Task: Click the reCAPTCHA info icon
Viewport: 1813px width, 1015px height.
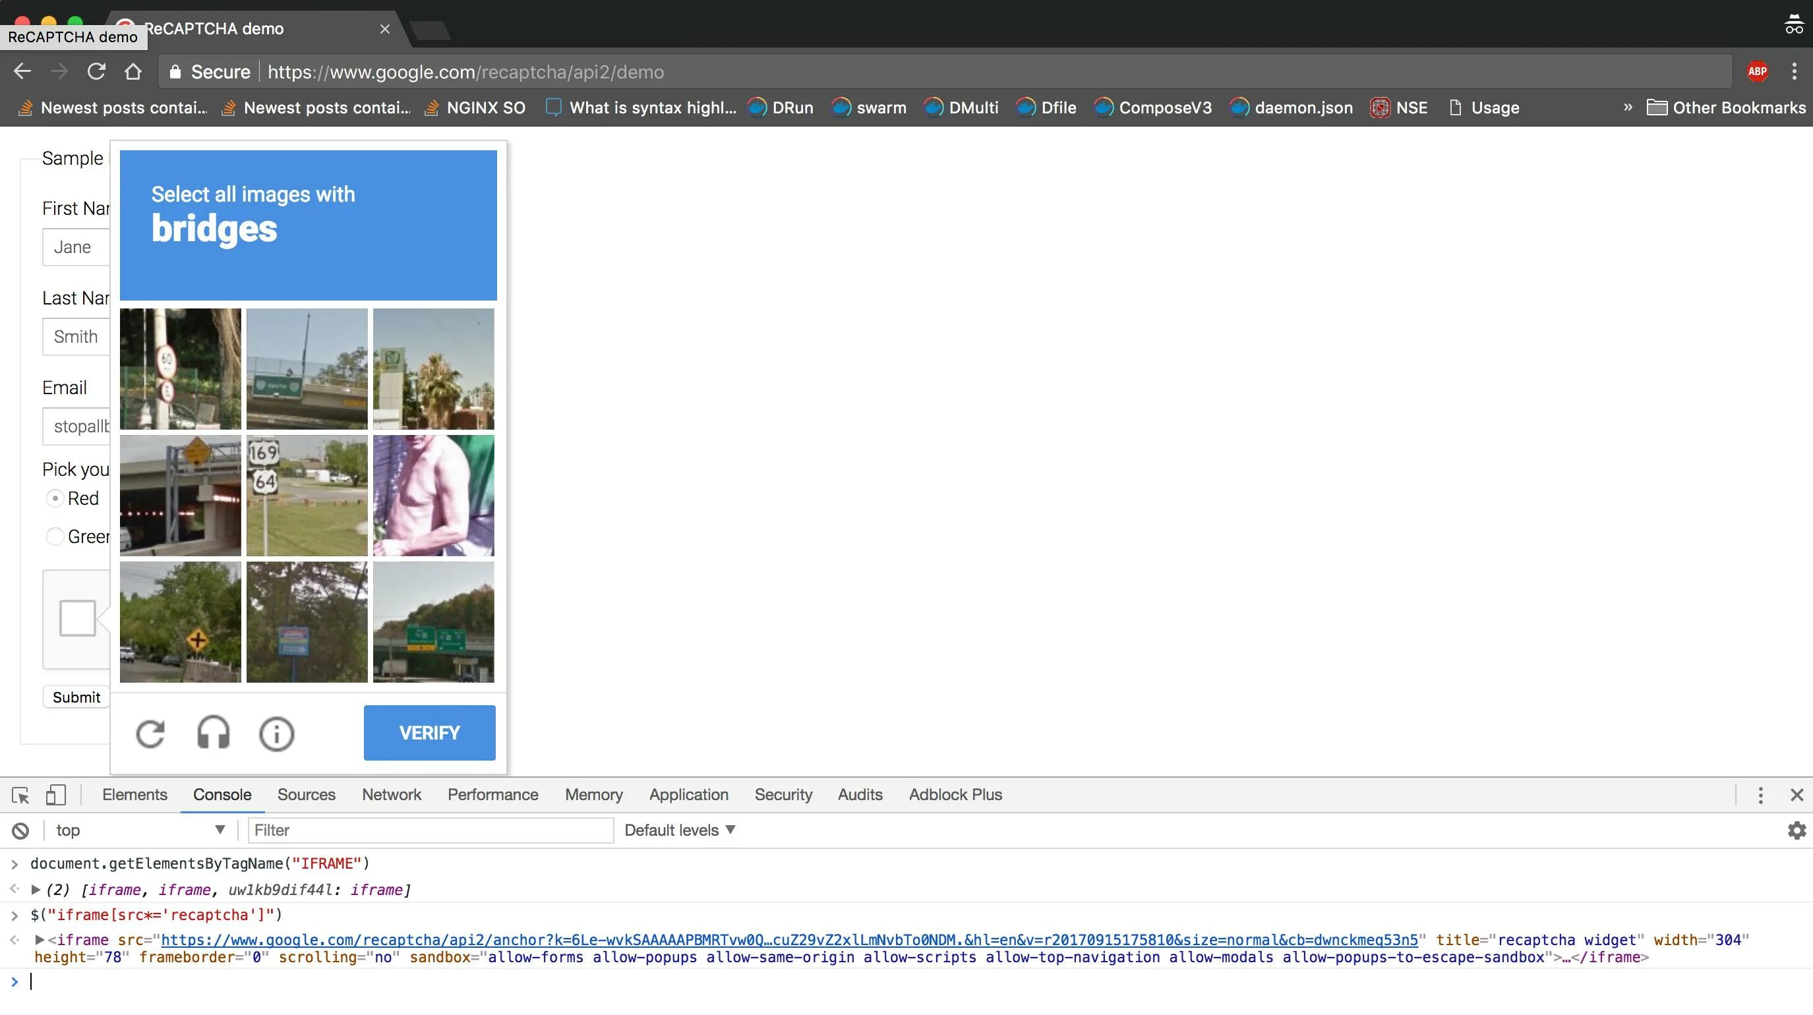Action: coord(276,732)
